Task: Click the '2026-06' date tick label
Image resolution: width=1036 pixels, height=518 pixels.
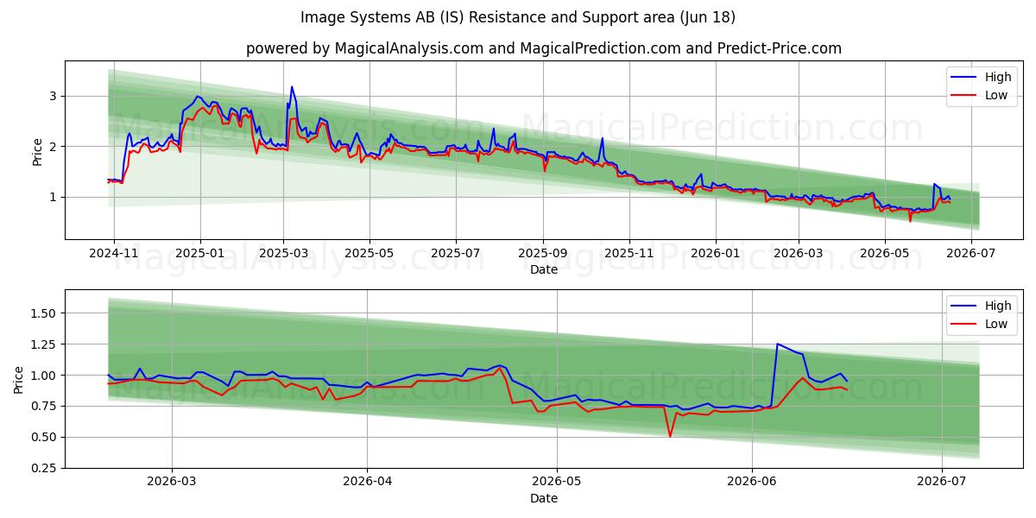Action: click(752, 483)
